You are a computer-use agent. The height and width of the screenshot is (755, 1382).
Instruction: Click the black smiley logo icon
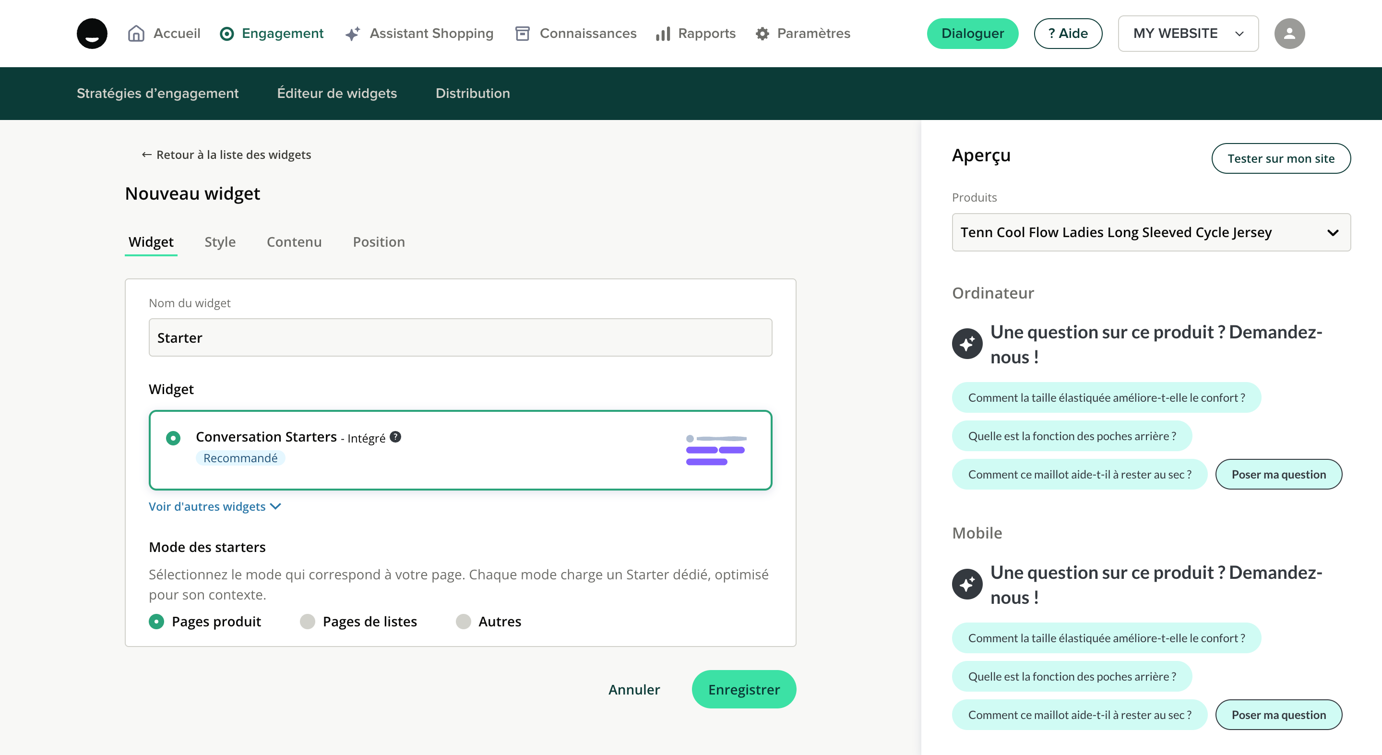[92, 33]
